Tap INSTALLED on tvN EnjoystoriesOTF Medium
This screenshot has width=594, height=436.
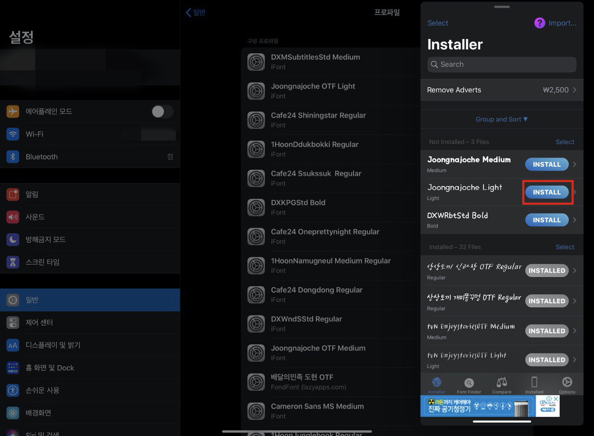(547, 331)
